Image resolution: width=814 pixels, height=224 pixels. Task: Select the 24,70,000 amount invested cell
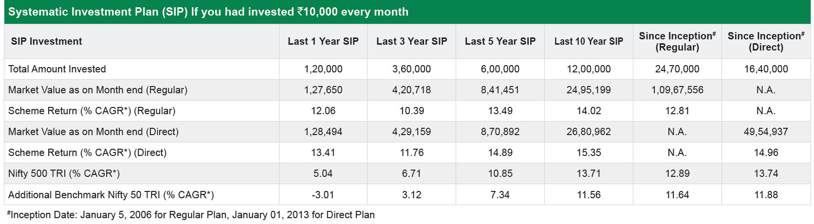coord(677,69)
